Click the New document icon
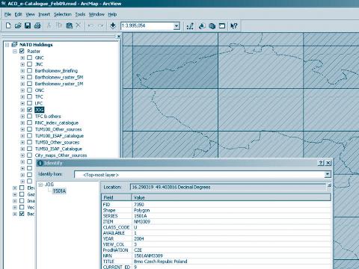 8,25
